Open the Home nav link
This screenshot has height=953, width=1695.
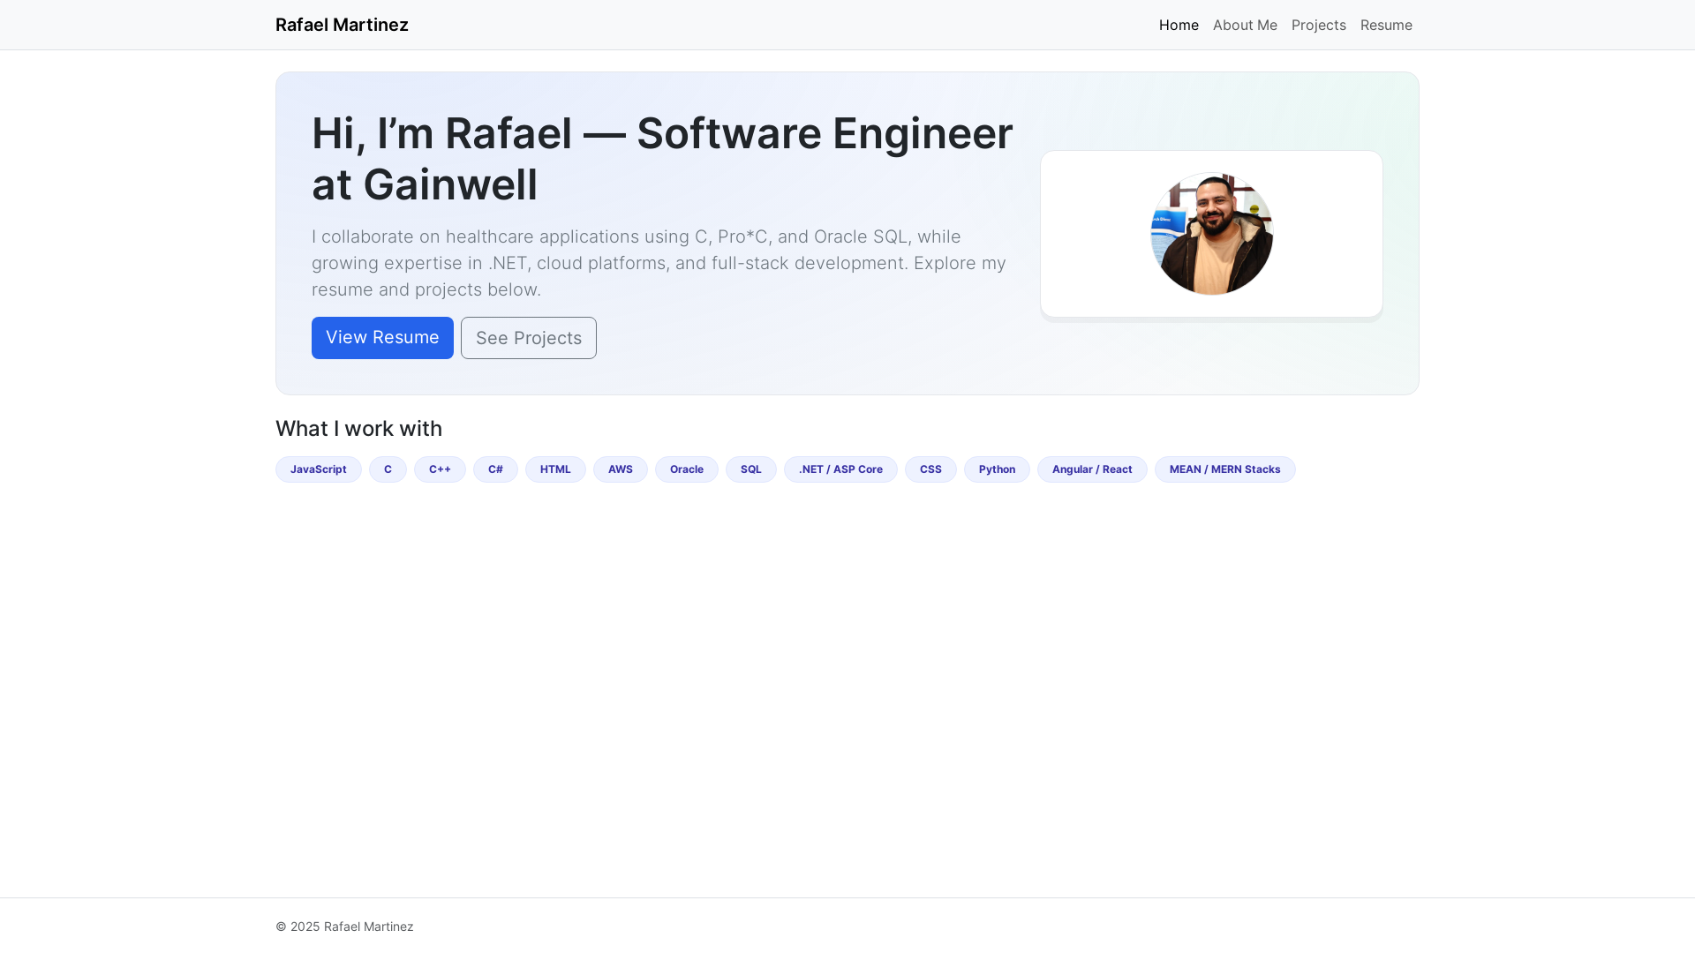coord(1179,25)
